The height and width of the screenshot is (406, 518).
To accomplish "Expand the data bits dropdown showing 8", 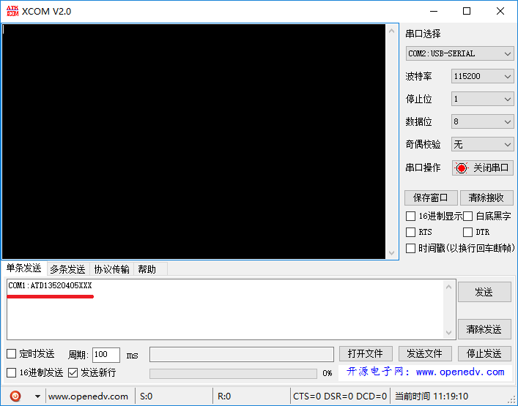I will [x=482, y=121].
